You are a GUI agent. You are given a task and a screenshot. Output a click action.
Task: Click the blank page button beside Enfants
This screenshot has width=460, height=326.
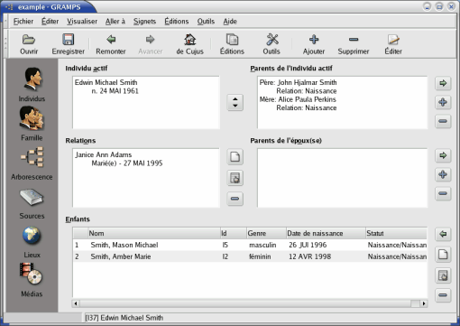pos(443,255)
